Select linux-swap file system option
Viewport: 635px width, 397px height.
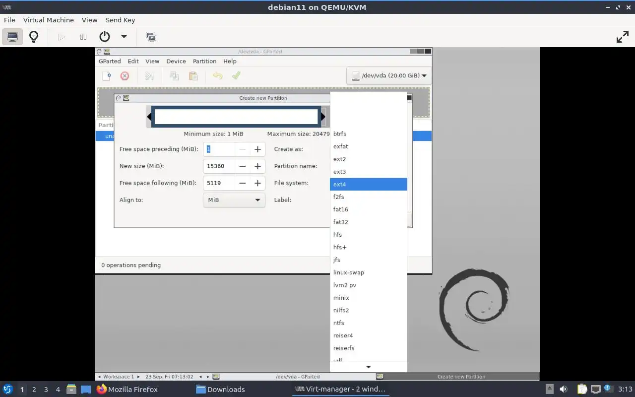point(369,272)
